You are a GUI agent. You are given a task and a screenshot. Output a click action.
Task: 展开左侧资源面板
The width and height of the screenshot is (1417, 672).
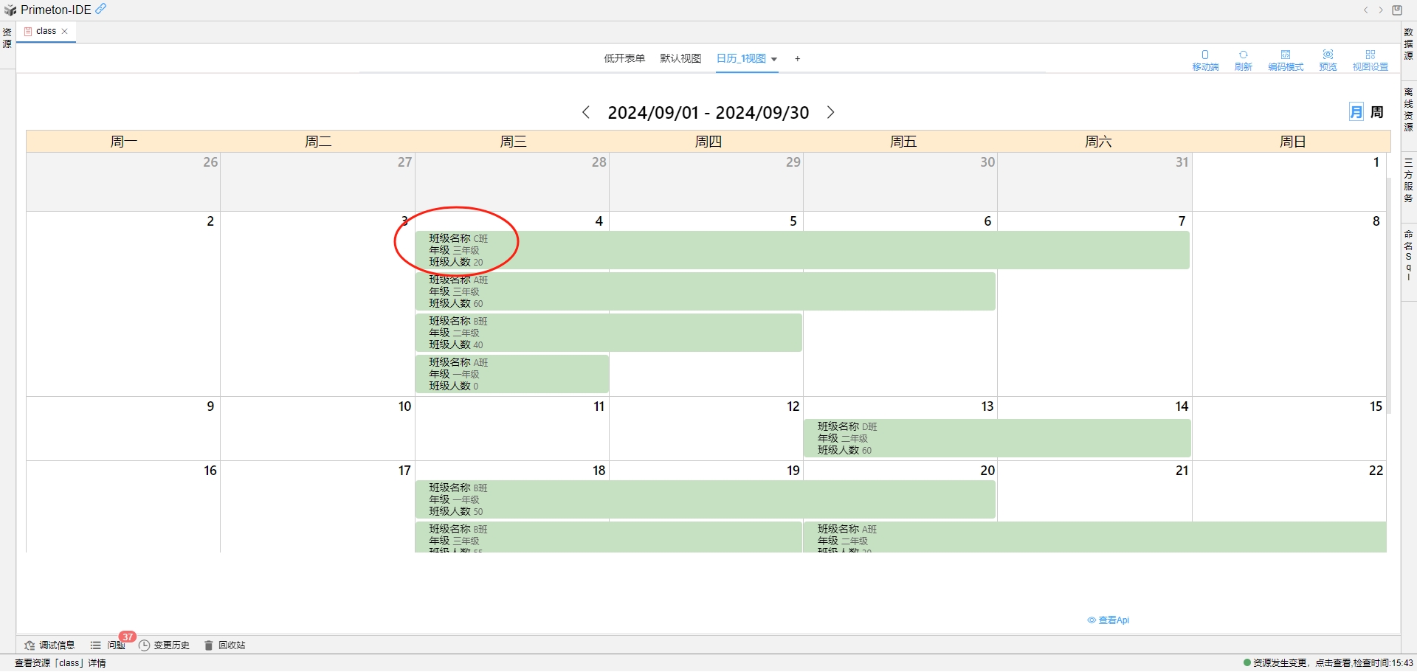point(7,37)
